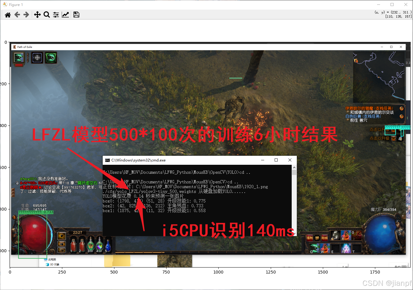Click the lower 点击以升级 label

click(379, 138)
